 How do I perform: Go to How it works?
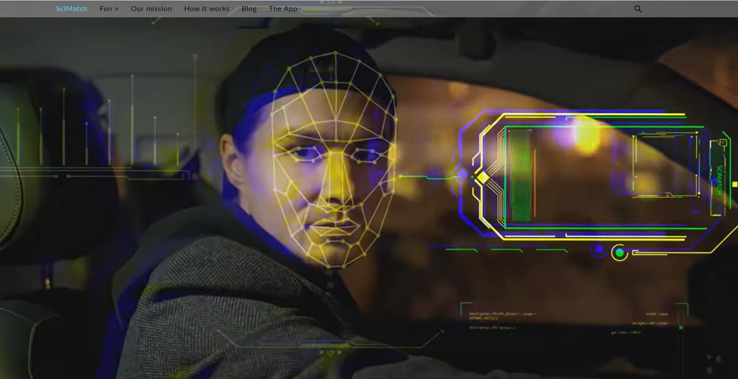click(x=206, y=9)
